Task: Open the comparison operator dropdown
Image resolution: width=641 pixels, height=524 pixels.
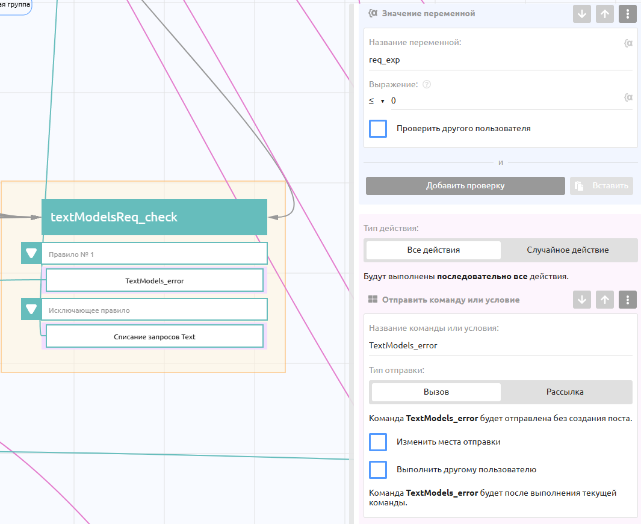Action: [x=376, y=101]
